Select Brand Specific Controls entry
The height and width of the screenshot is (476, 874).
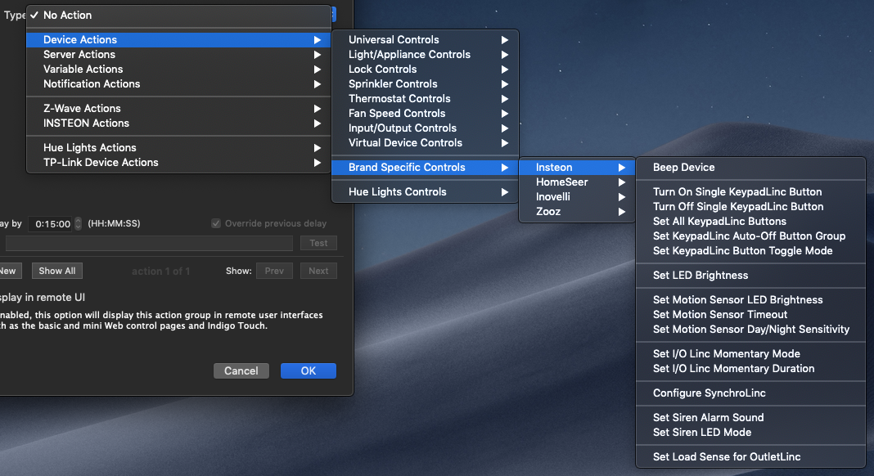[426, 167]
